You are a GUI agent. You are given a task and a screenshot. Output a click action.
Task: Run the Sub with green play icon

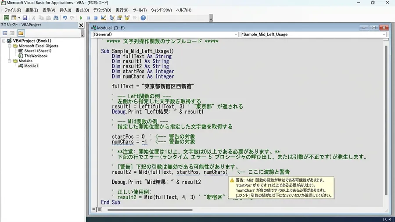point(81,18)
